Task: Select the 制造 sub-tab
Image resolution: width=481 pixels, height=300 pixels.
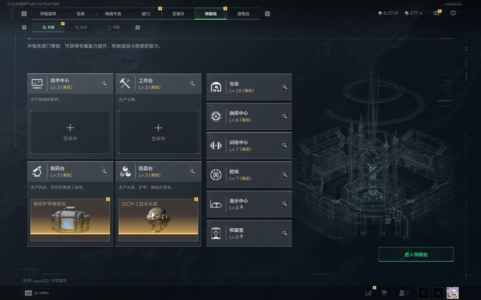Action: [81, 27]
